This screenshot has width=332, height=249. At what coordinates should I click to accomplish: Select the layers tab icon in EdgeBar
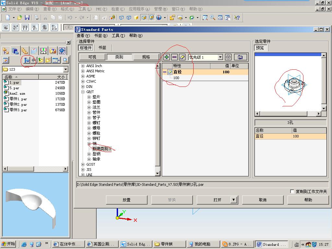[x=34, y=51]
